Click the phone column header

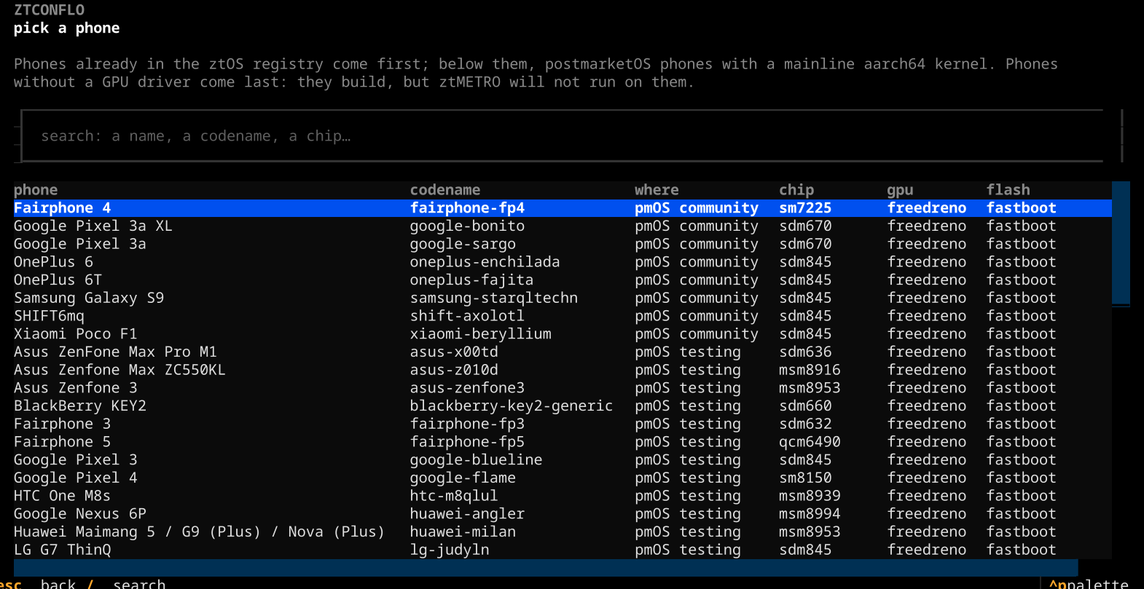coord(36,190)
